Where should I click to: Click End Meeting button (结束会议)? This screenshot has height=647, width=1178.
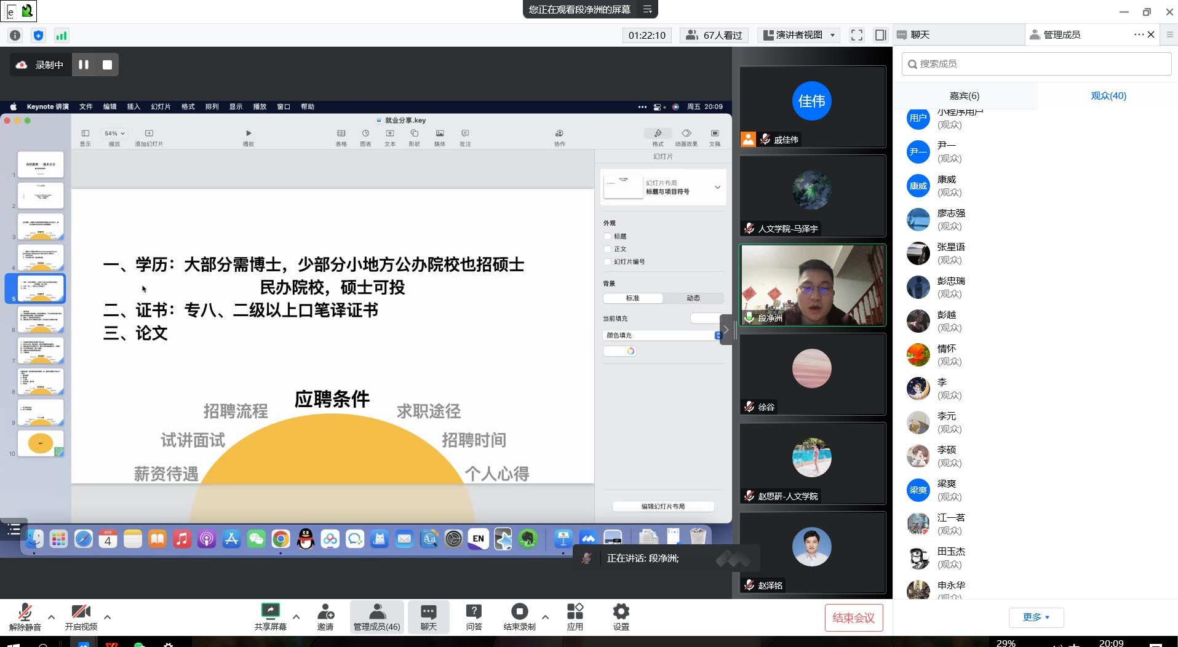(853, 617)
